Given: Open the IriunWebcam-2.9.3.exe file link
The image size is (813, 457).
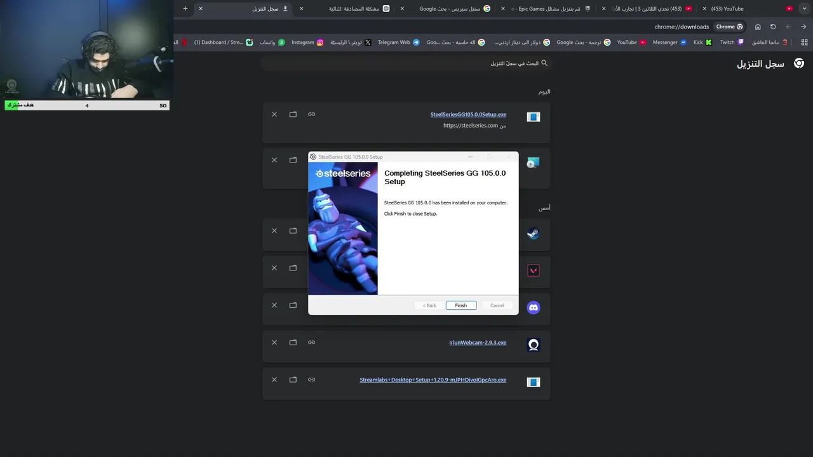Looking at the screenshot, I should [x=478, y=343].
